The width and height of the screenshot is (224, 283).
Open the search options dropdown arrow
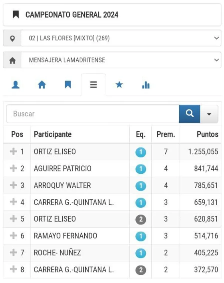point(209,114)
